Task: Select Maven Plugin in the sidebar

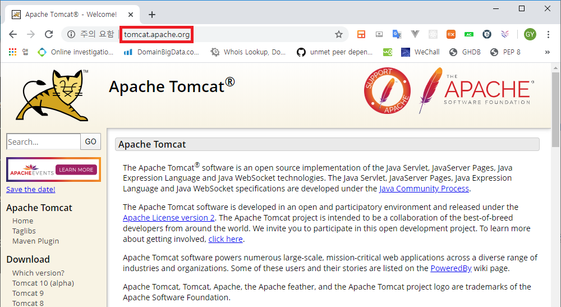Action: 35,241
